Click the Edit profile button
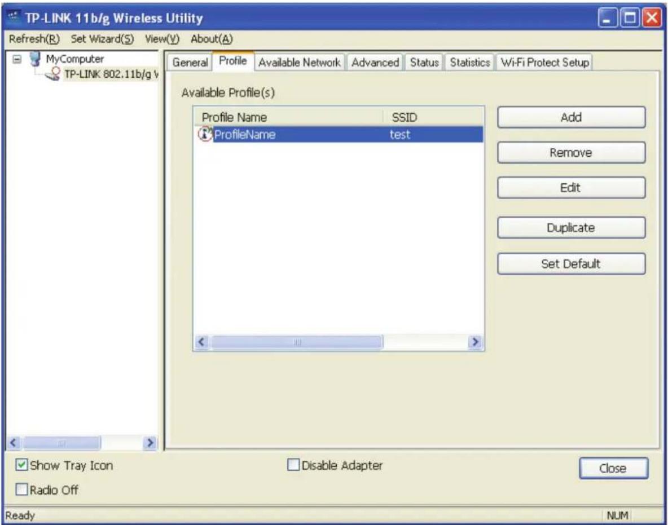 pyautogui.click(x=572, y=188)
